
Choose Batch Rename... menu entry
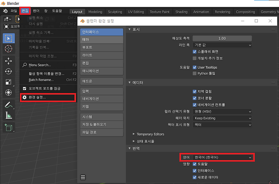[x=48, y=80]
